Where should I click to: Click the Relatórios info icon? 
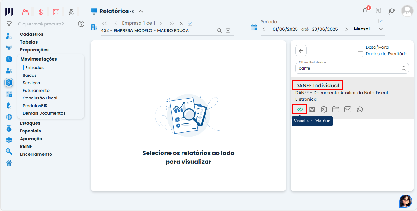[x=132, y=11]
